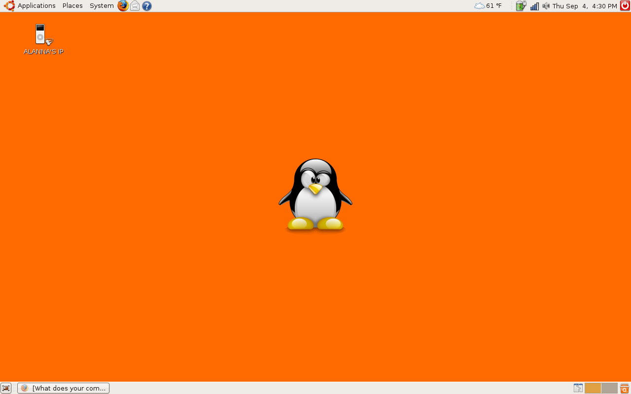Launch Firefox from the top panel
Viewport: 631px width, 394px height.
point(123,5)
